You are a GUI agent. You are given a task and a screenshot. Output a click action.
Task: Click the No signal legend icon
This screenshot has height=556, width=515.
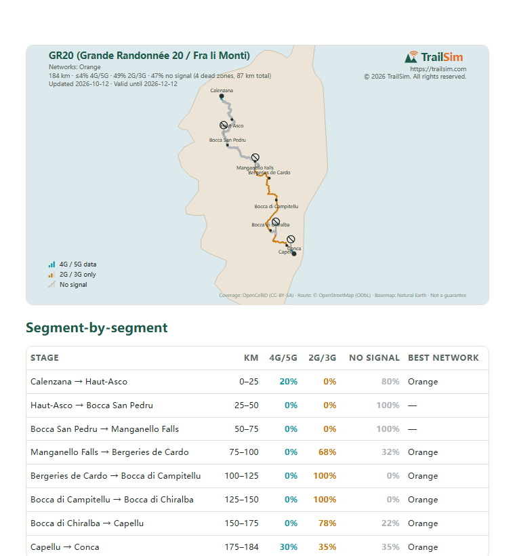click(52, 284)
